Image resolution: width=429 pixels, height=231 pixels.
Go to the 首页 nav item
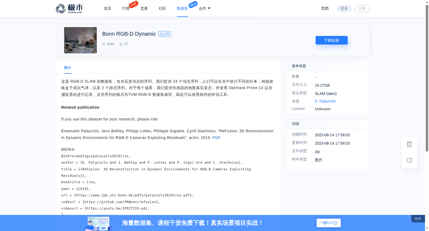108,9
